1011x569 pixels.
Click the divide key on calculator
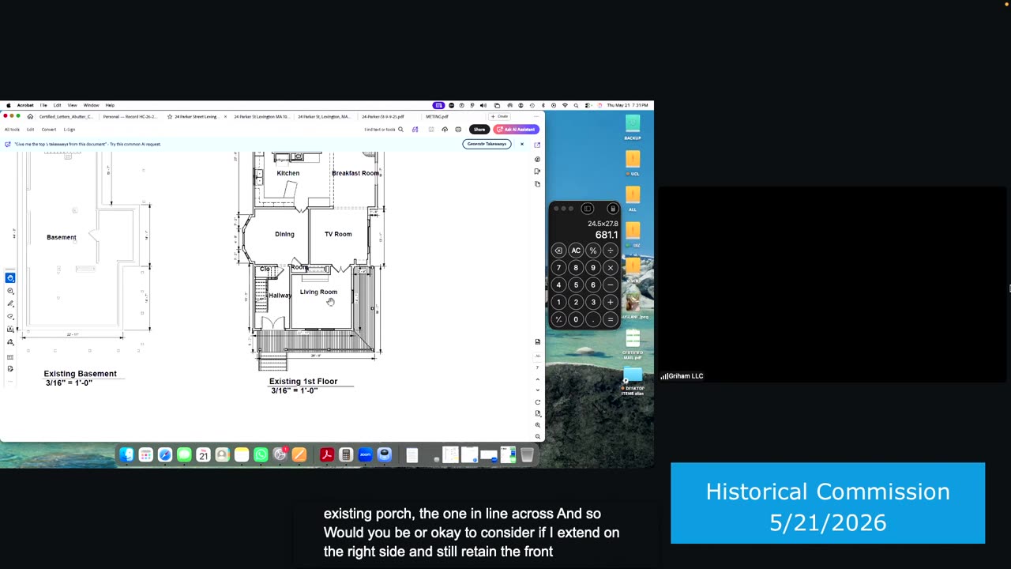click(611, 251)
